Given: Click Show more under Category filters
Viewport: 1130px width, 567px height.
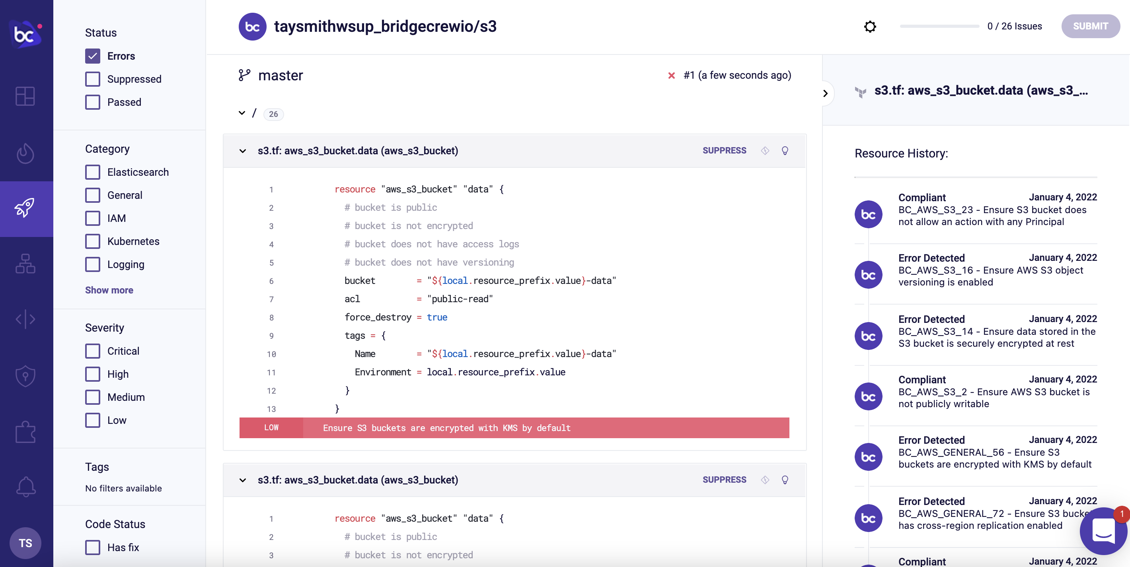Looking at the screenshot, I should coord(109,290).
